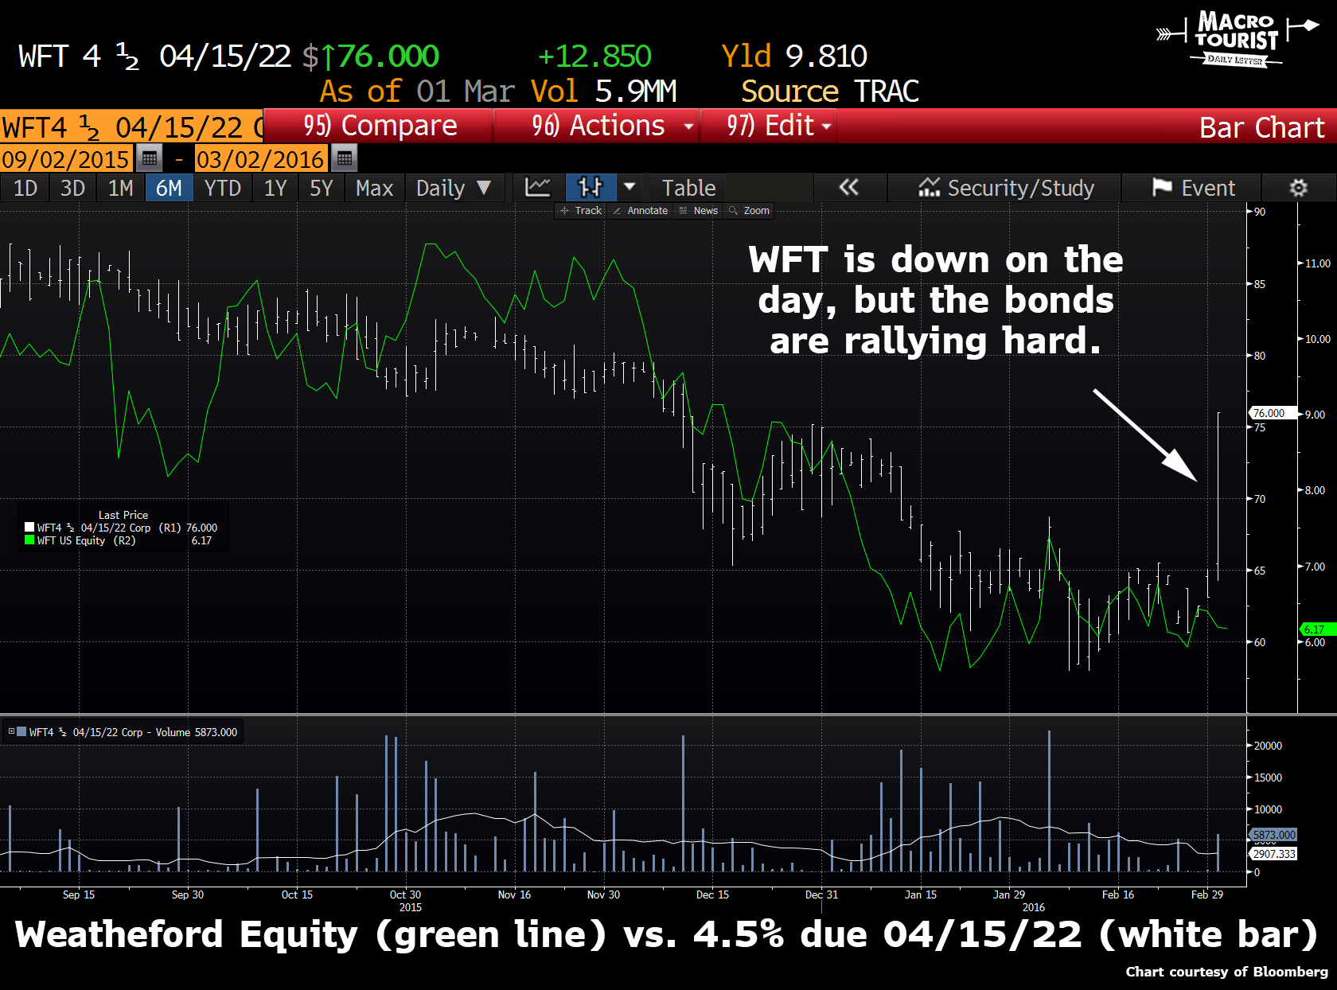Enable the Zoom magnifier tool
This screenshot has height=990, width=1337.
coord(749,211)
